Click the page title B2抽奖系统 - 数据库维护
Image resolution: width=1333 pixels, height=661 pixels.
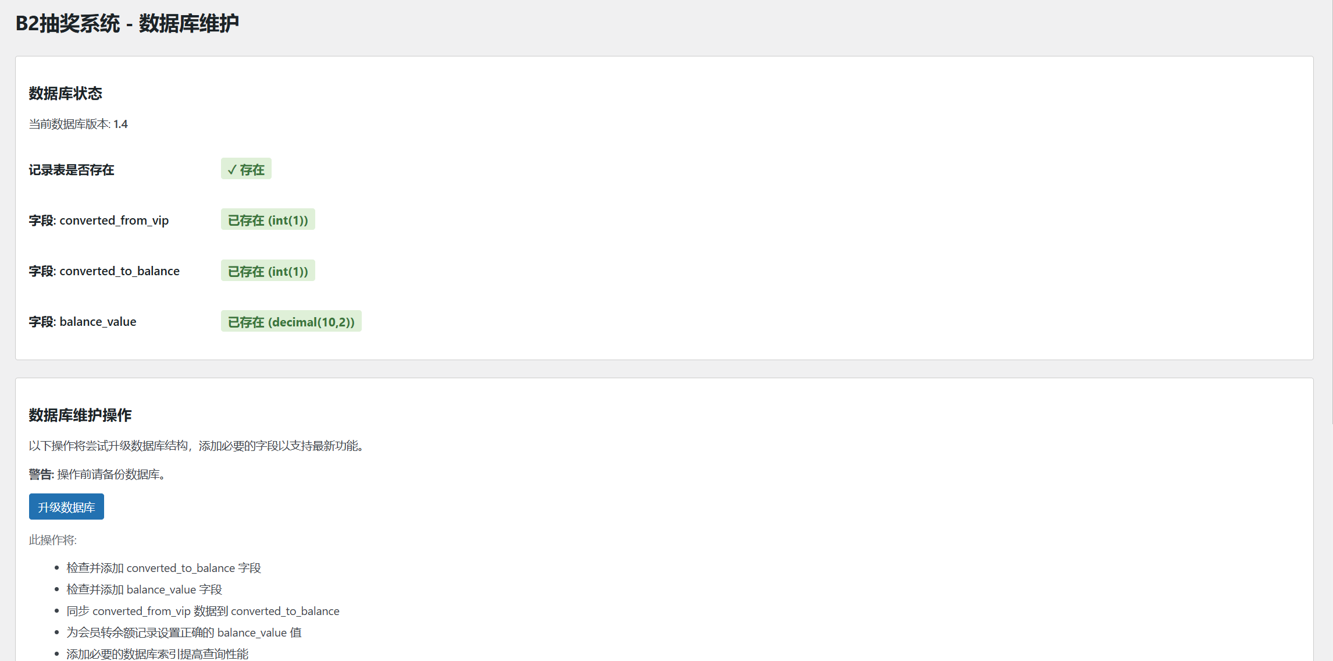127,23
